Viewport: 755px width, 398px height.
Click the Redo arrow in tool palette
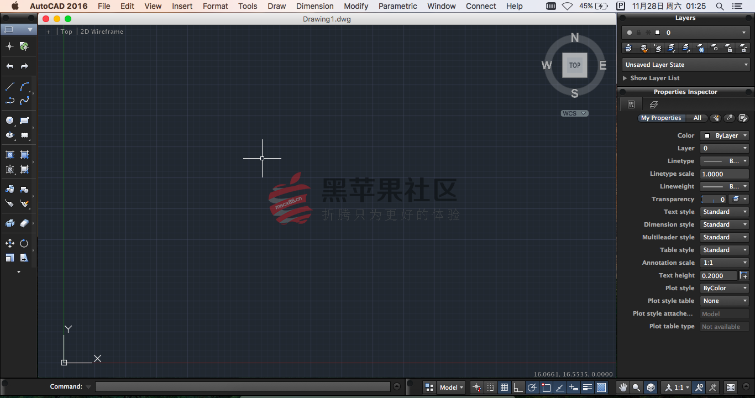pos(24,66)
